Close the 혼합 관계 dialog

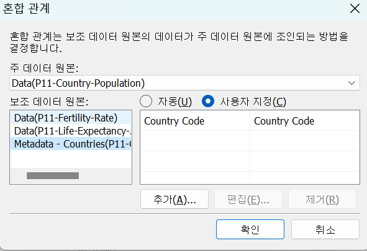355,9
